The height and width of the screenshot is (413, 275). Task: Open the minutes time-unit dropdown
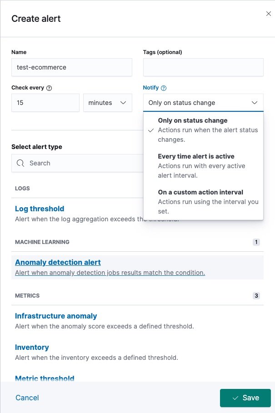[107, 103]
